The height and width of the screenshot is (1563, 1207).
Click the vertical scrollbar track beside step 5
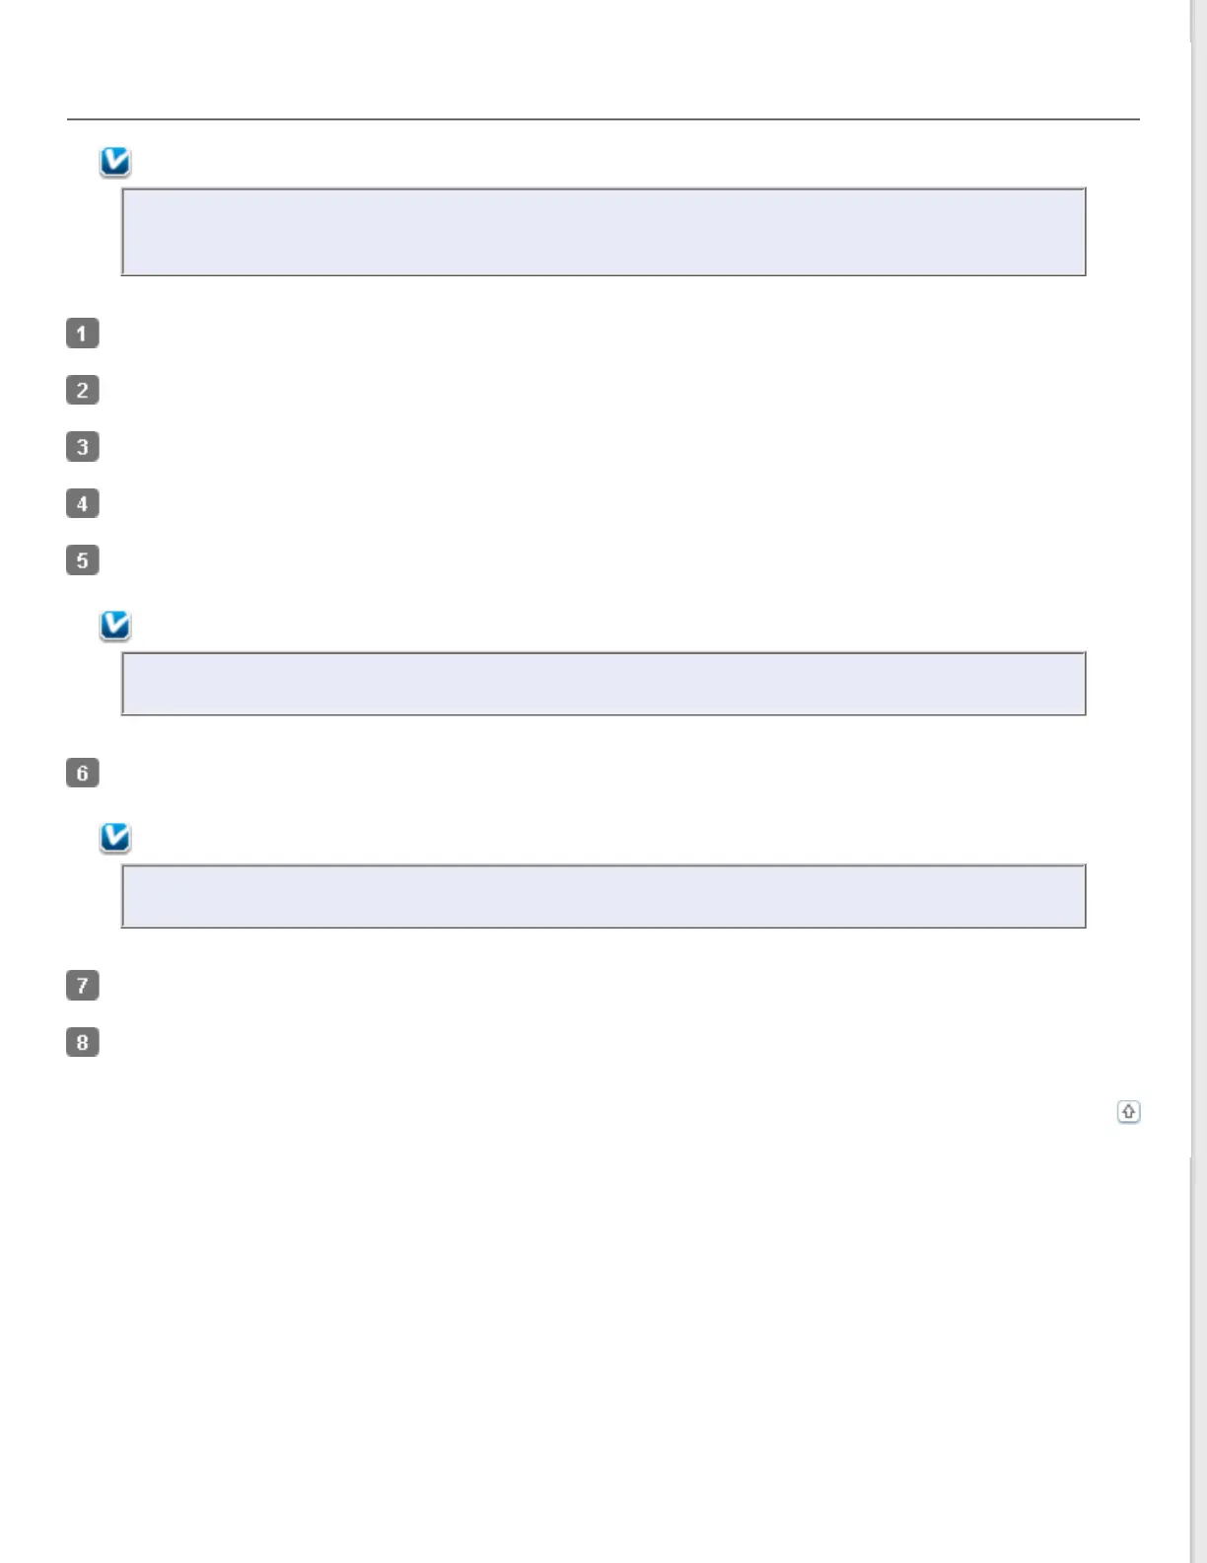coord(1198,560)
